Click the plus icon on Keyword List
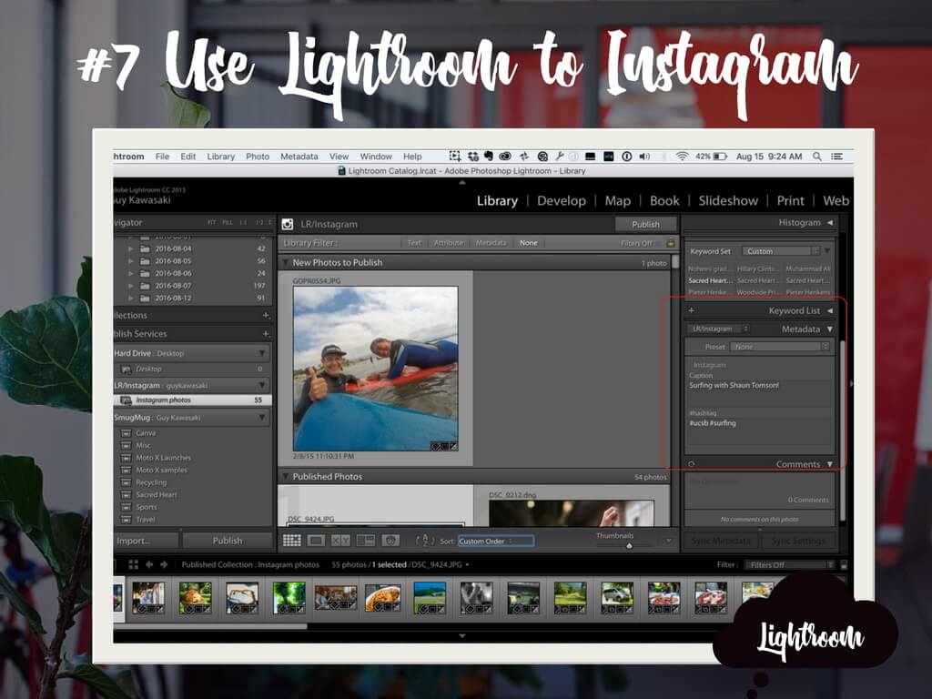This screenshot has width=932, height=699. (x=692, y=310)
